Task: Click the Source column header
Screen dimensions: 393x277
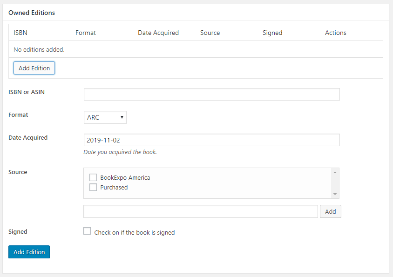Action: coord(210,33)
